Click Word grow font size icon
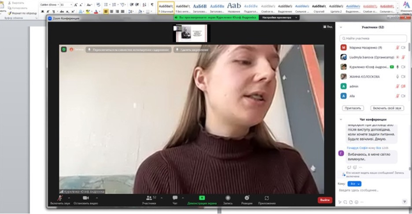 (76, 5)
